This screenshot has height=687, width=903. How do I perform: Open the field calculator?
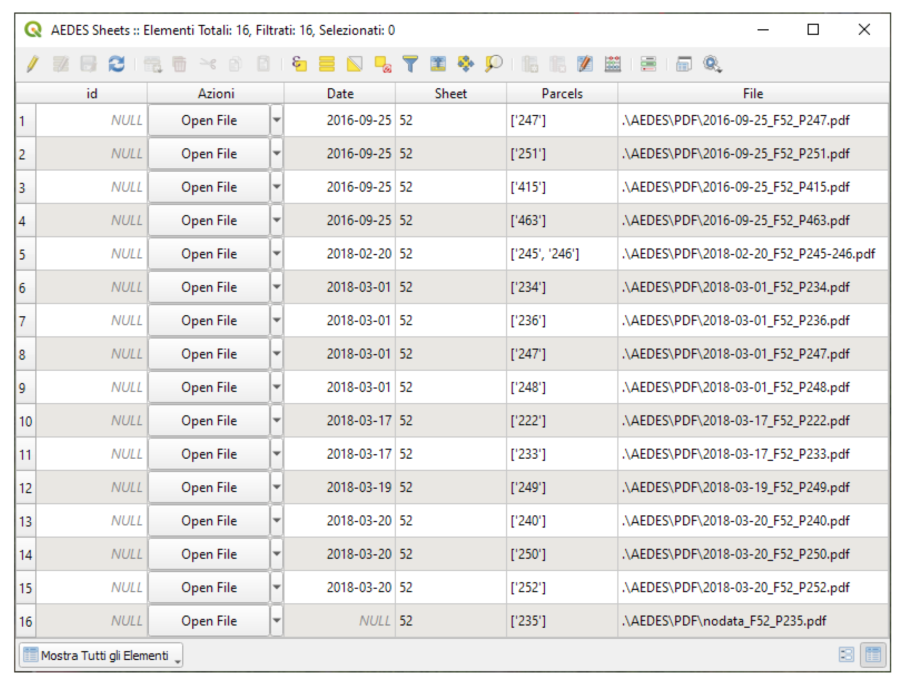(x=612, y=64)
